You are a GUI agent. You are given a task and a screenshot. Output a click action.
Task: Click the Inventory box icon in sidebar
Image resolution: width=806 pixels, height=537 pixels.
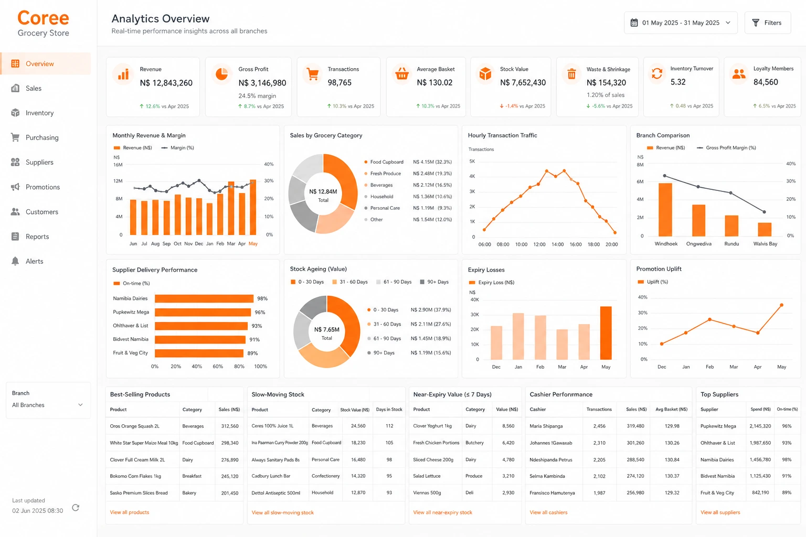15,113
